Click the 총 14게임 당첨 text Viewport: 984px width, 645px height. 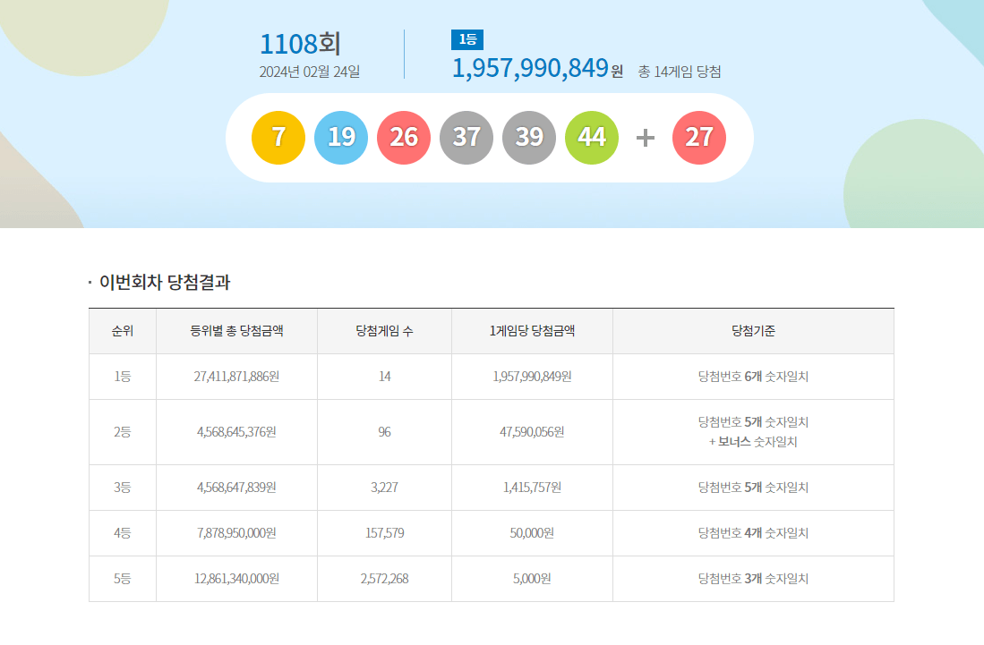point(680,72)
